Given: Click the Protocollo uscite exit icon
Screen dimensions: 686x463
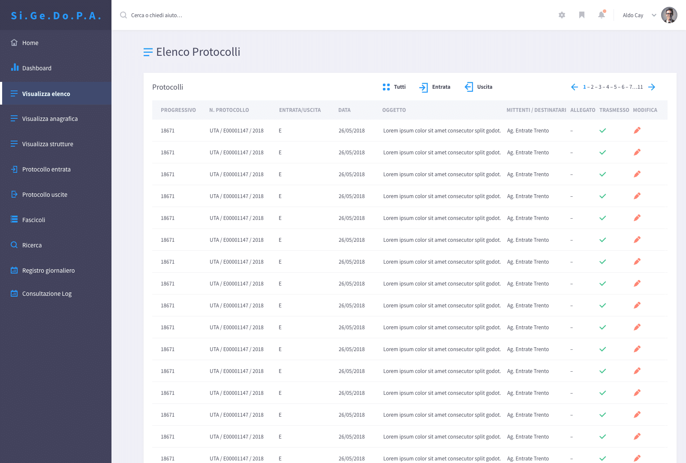Looking at the screenshot, I should (x=14, y=194).
